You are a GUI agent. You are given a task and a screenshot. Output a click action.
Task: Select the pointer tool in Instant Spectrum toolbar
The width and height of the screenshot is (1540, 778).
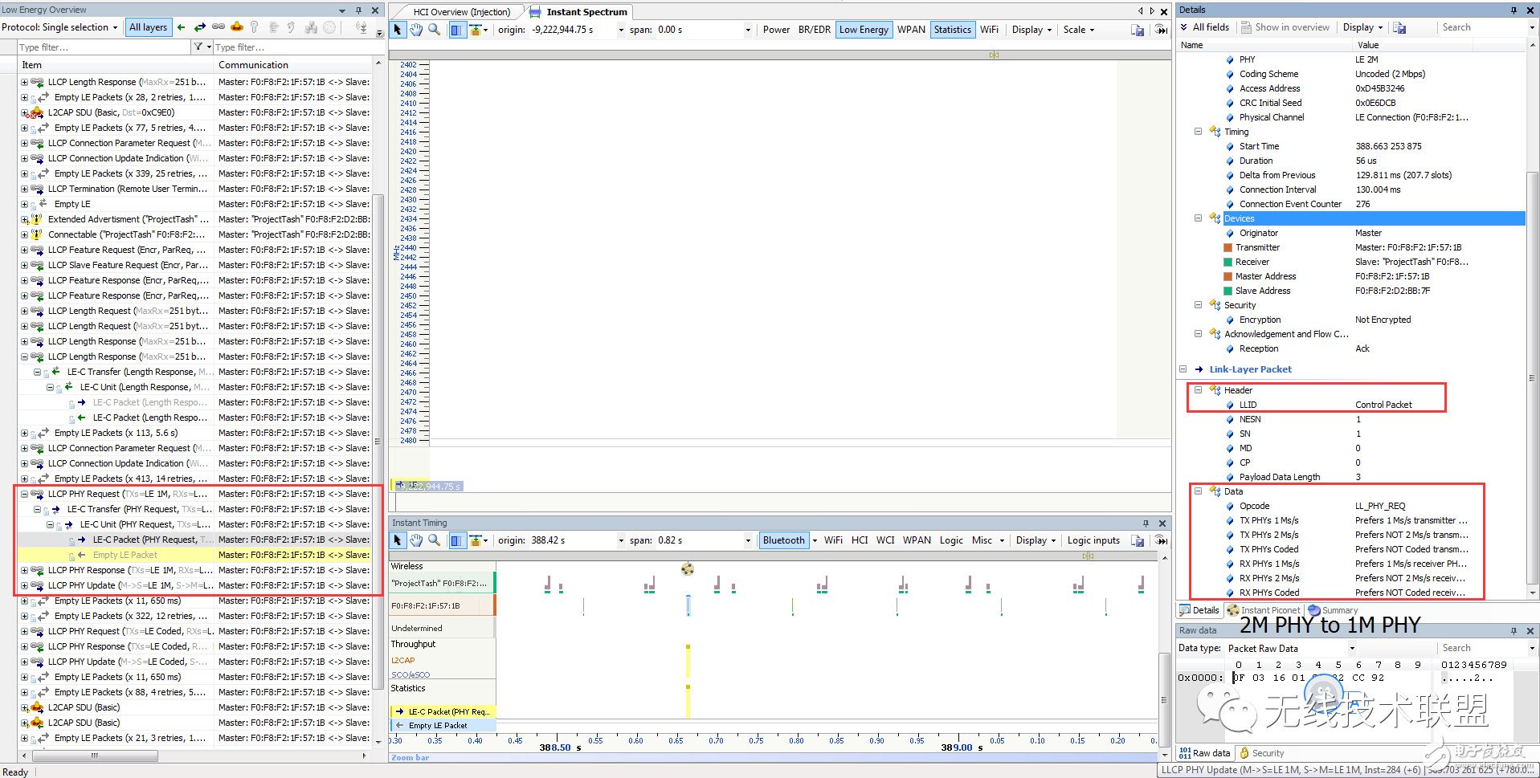coord(398,30)
